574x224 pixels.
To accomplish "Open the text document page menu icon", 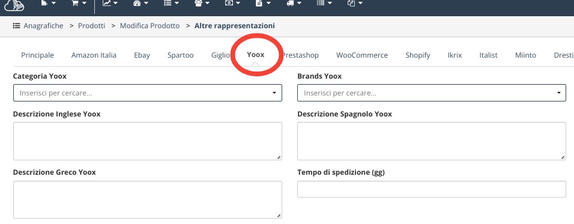I will [x=263, y=3].
